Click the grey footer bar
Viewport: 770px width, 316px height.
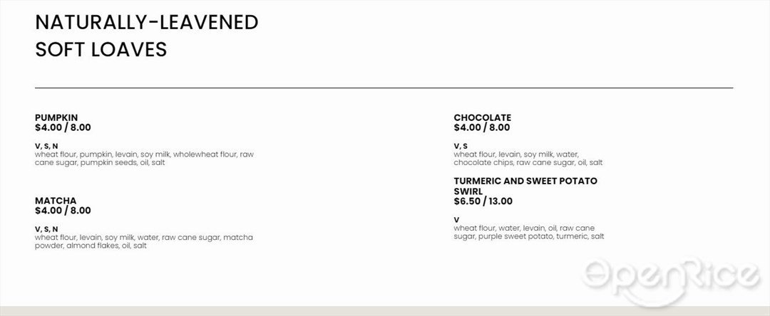(385, 311)
